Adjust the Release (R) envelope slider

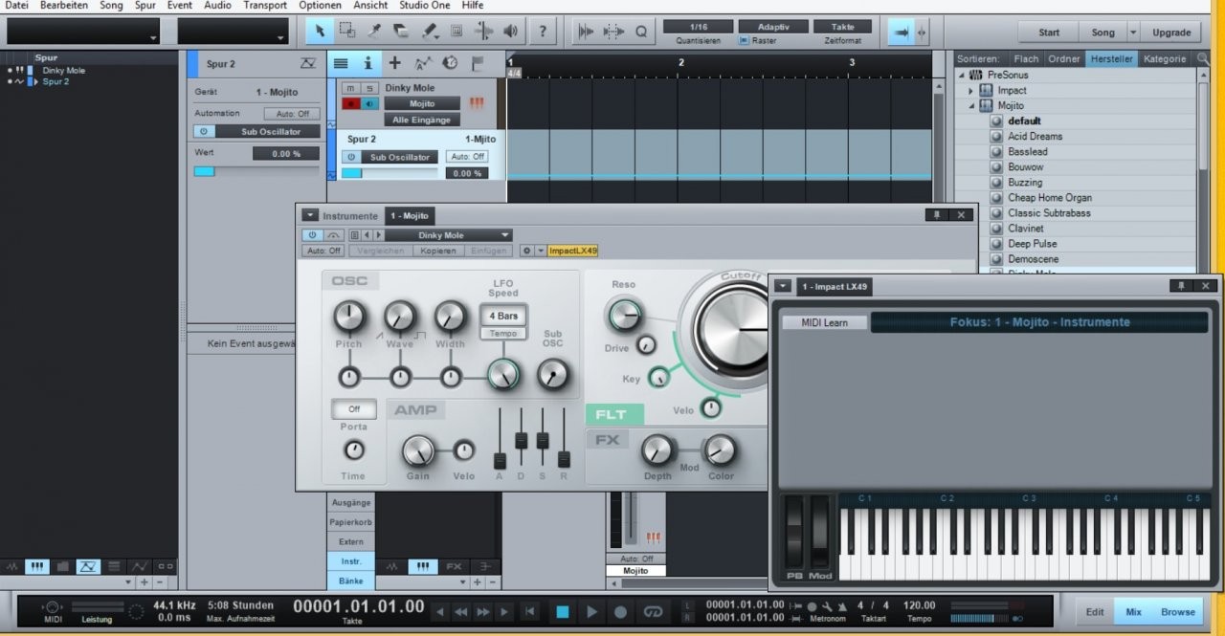[564, 459]
